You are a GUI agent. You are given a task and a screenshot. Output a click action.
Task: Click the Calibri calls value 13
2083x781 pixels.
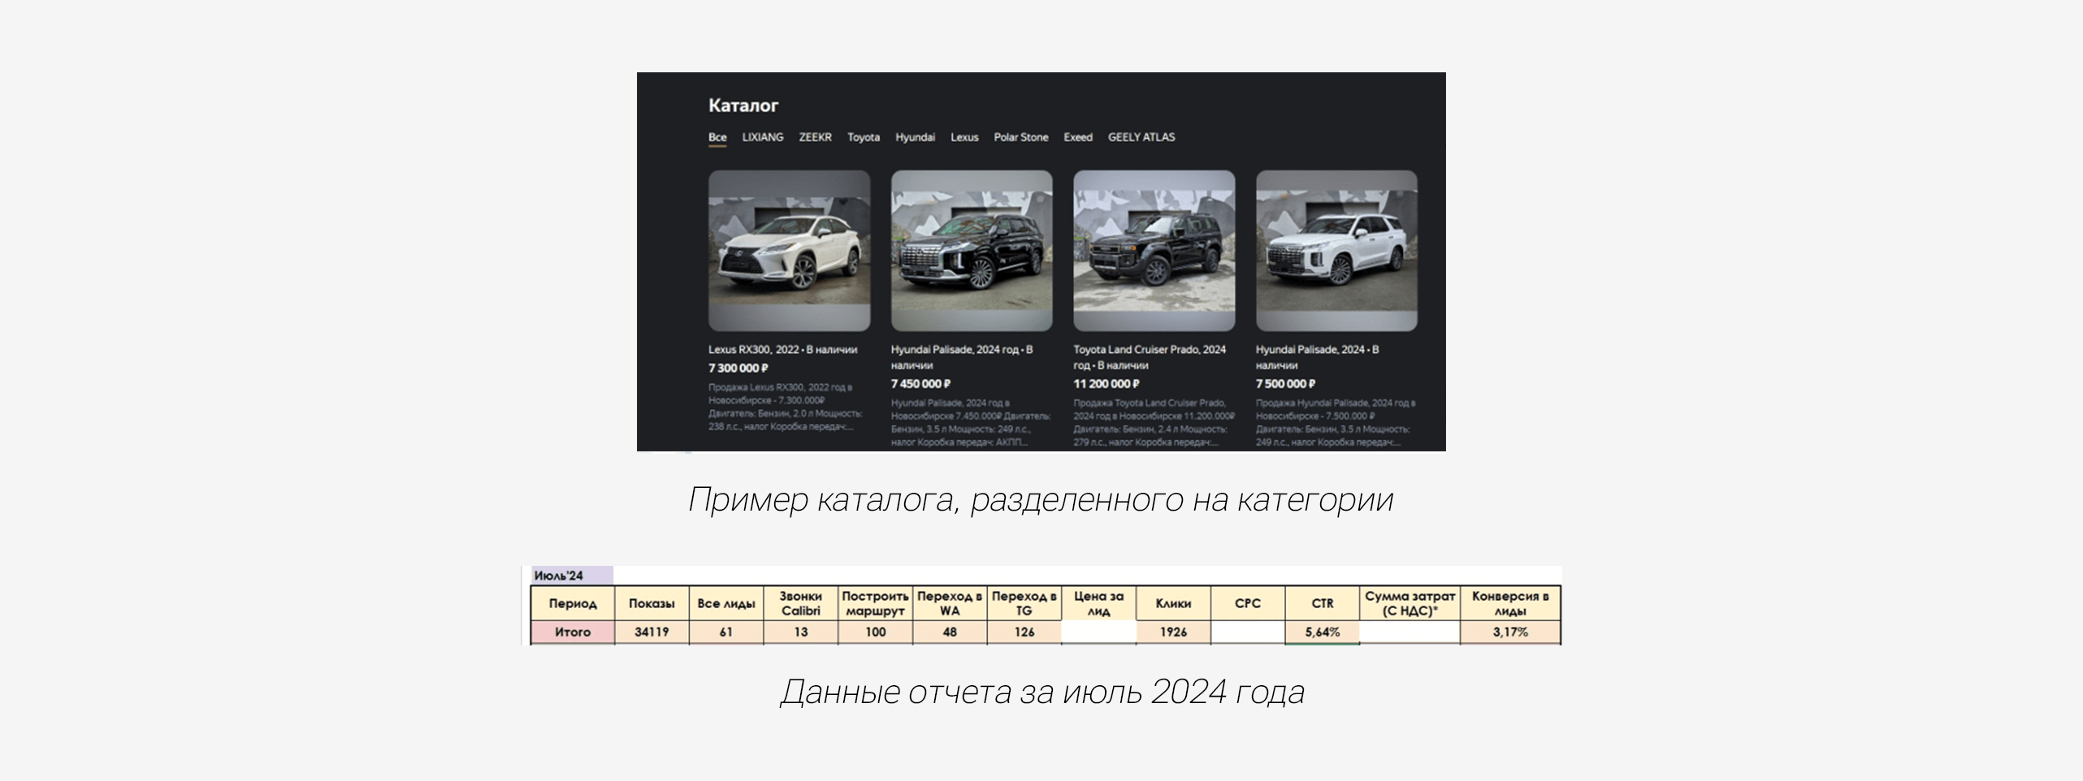click(800, 632)
